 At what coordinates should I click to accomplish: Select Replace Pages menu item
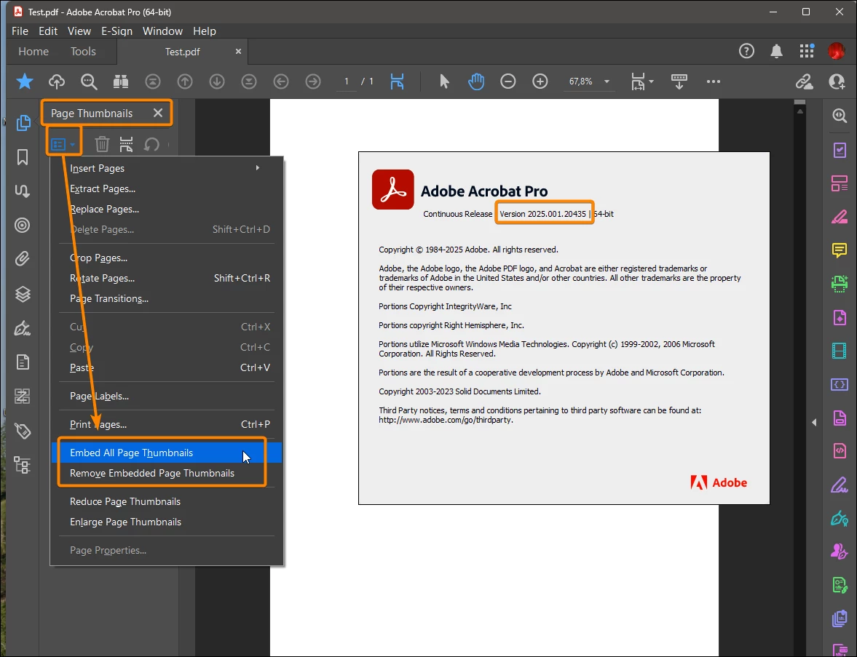point(167,209)
